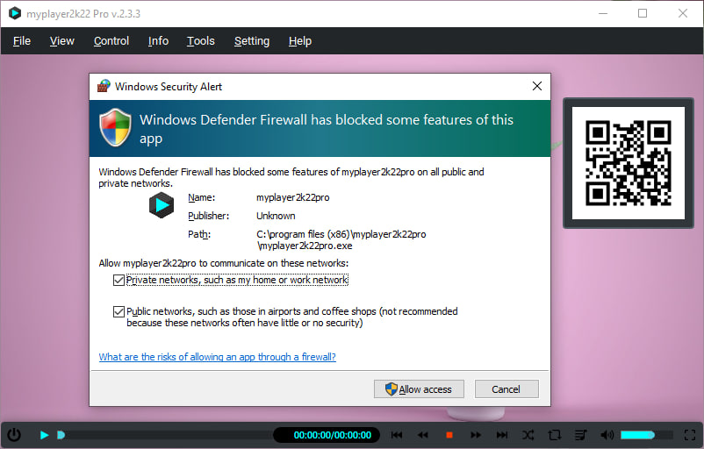Click the Windows Defender shield icon
The height and width of the screenshot is (449, 704).
coord(115,127)
